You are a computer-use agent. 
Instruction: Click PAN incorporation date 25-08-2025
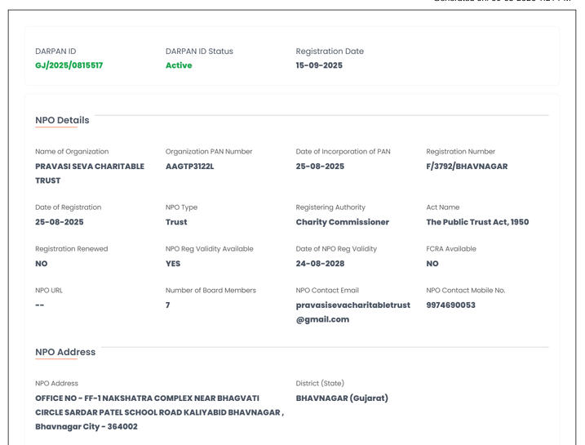tap(320, 167)
